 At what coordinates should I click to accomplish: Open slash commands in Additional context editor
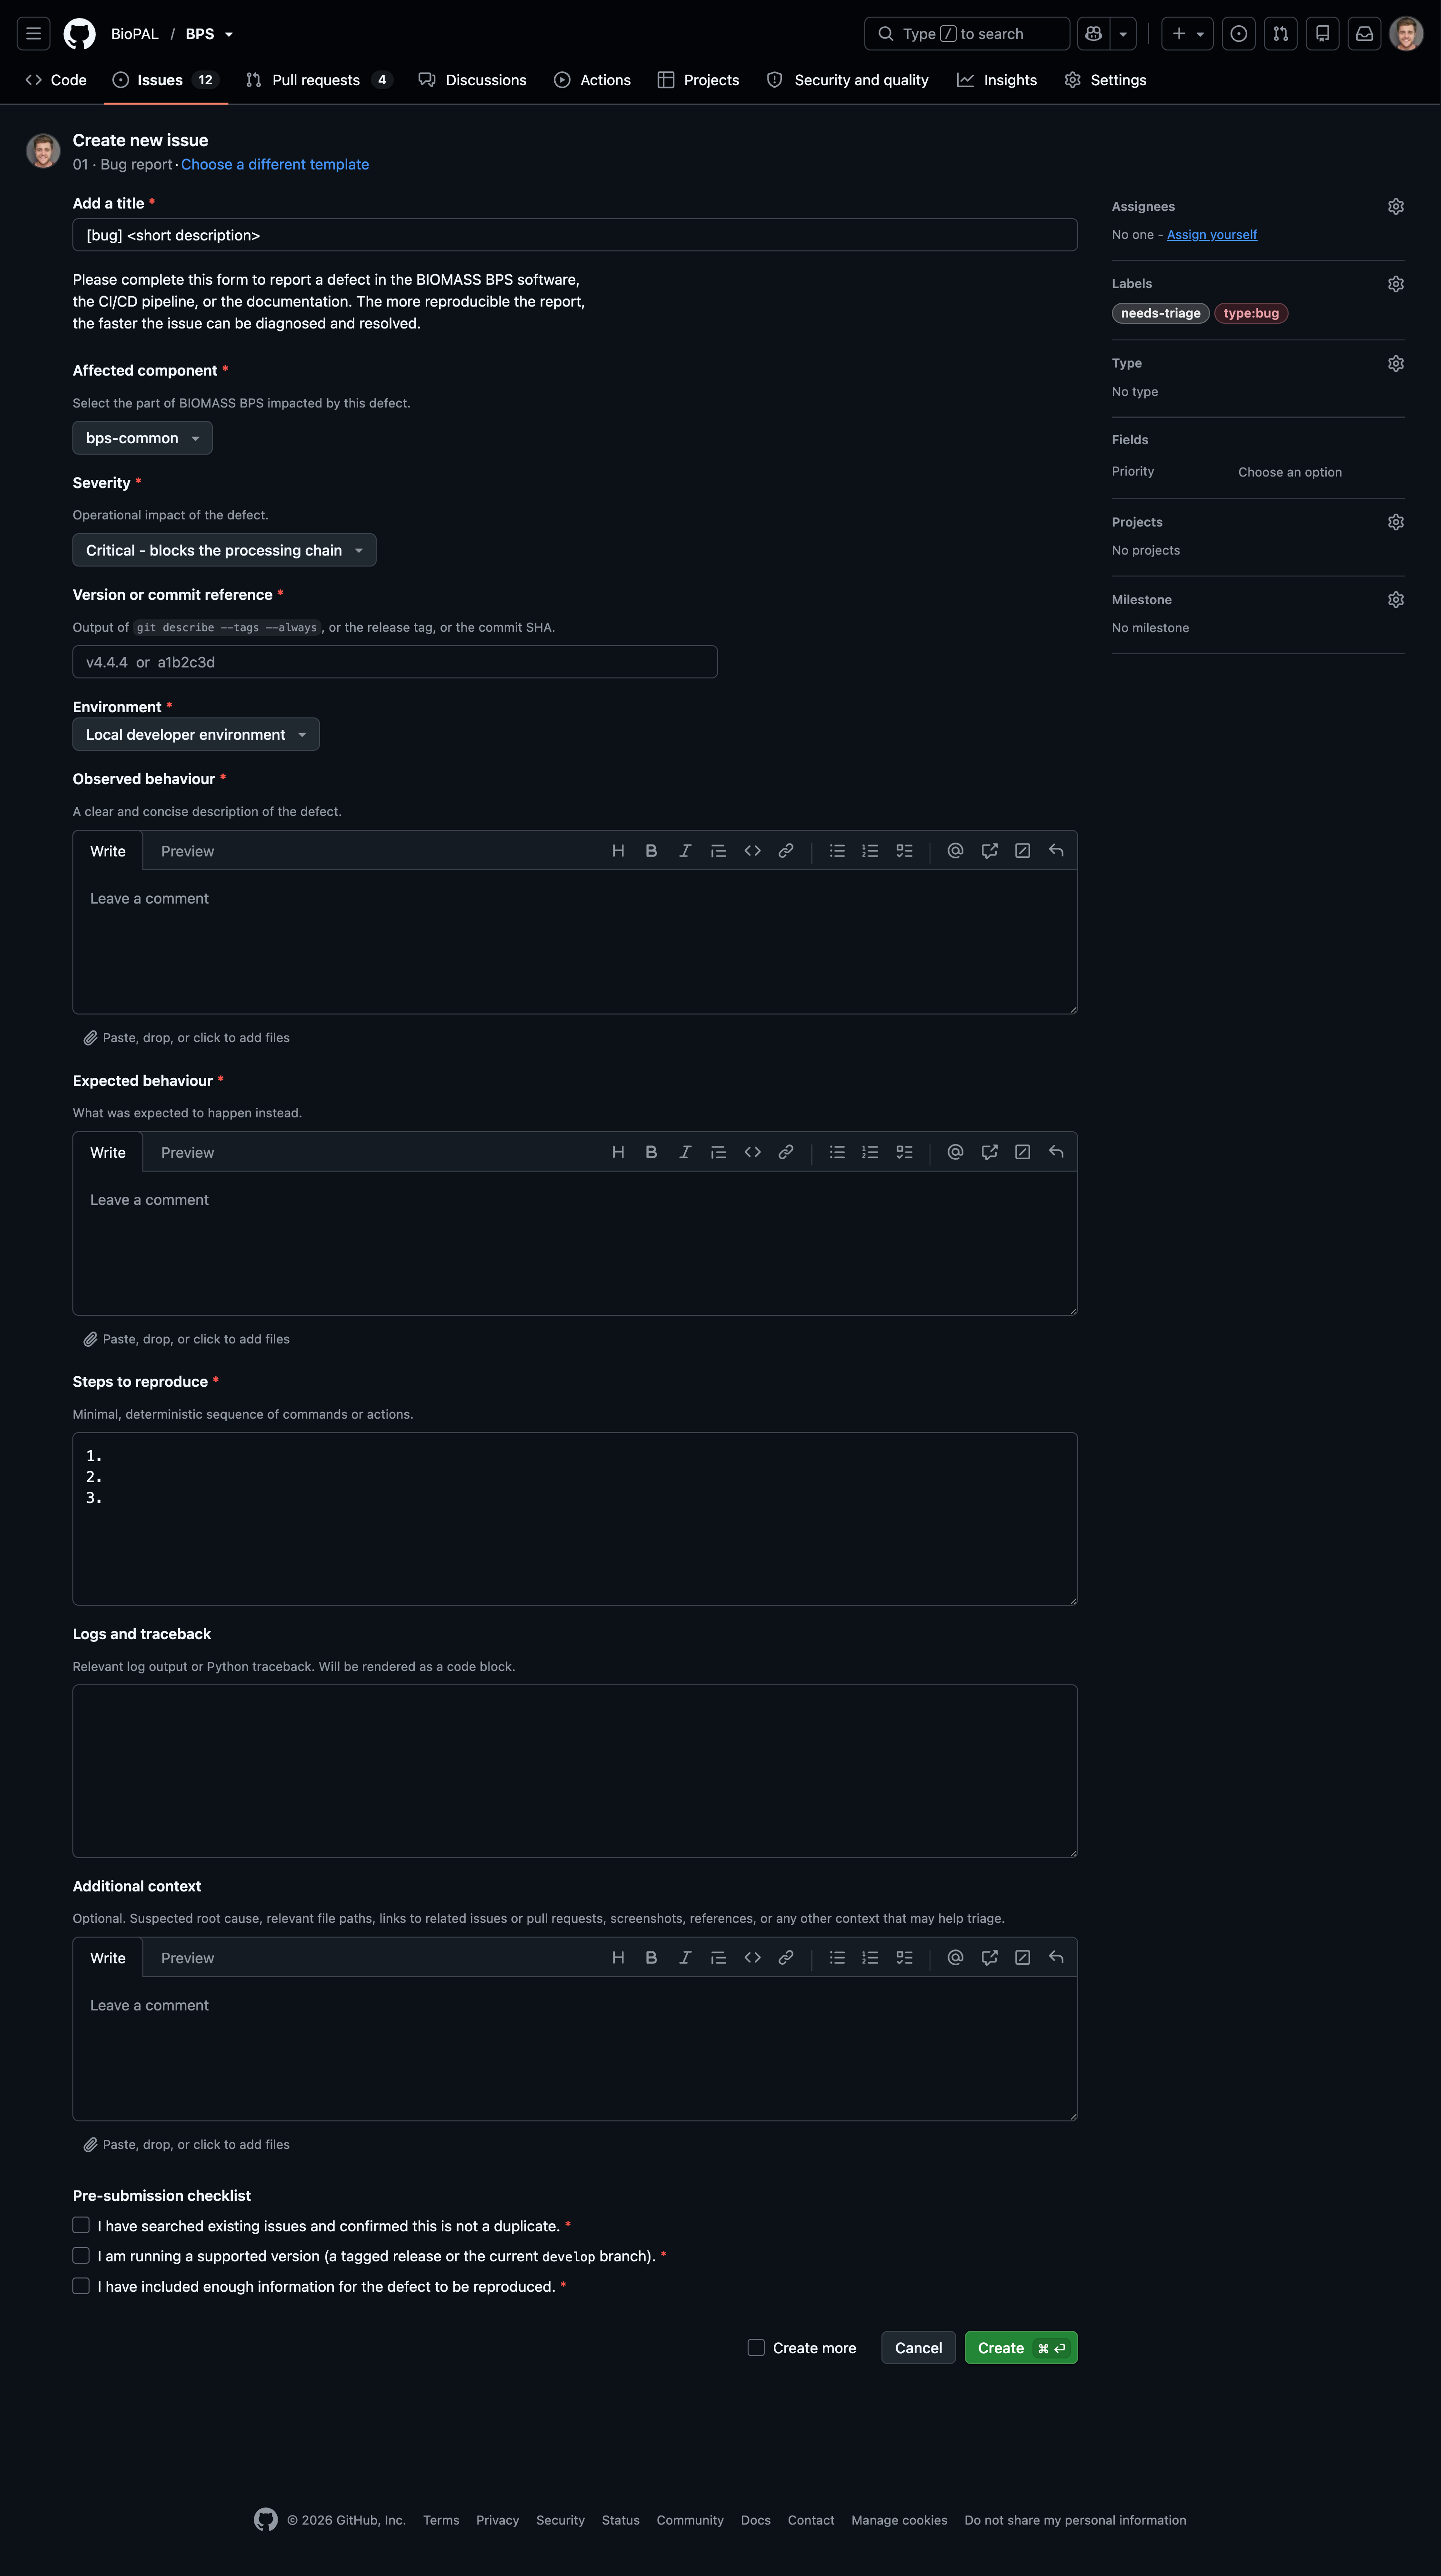pos(1023,1958)
